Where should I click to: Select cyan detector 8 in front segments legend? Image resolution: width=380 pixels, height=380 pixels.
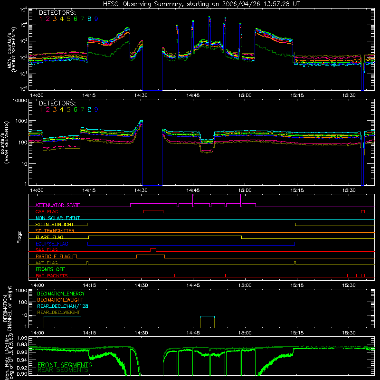(89, 19)
